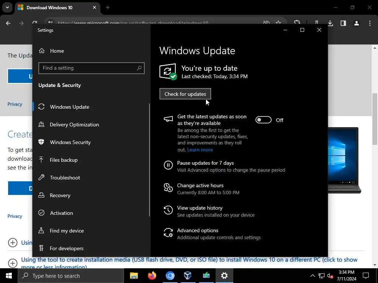Click the Activation checkmark icon
378x283 pixels.
(41, 213)
